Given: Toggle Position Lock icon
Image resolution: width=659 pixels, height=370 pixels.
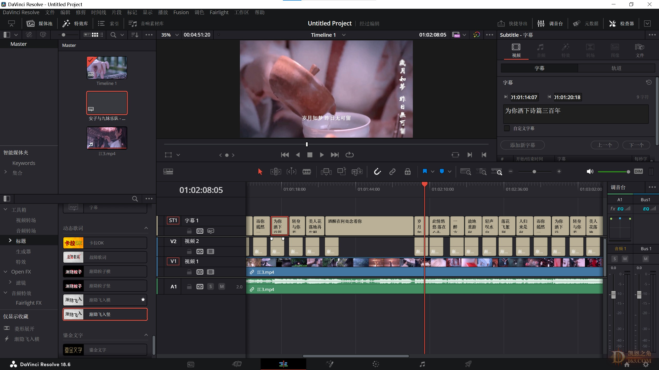Looking at the screenshot, I should point(407,172).
